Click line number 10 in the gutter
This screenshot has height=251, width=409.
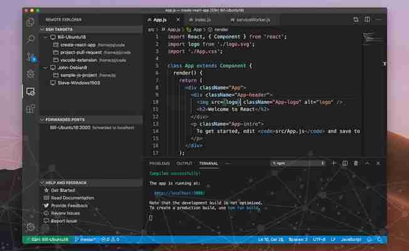pyautogui.click(x=156, y=102)
